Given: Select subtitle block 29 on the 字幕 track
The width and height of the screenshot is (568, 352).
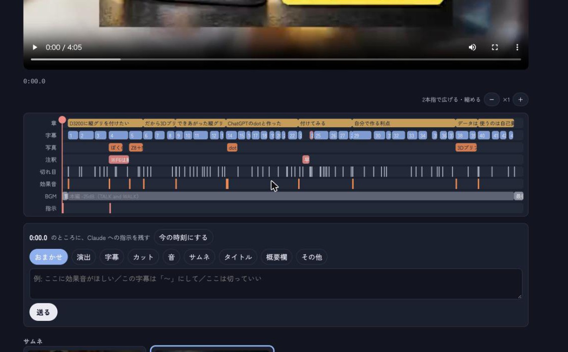Looking at the screenshot, I should [362, 136].
